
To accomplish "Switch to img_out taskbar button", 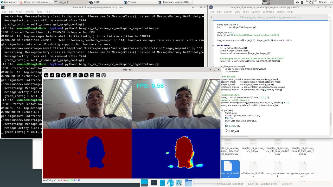I will 71,2.
